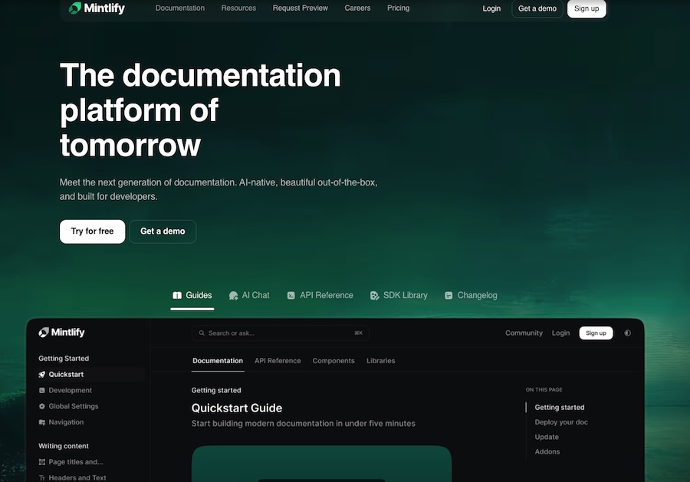This screenshot has height=482, width=690.
Task: Open the Resources dropdown in the navbar
Action: 238,8
